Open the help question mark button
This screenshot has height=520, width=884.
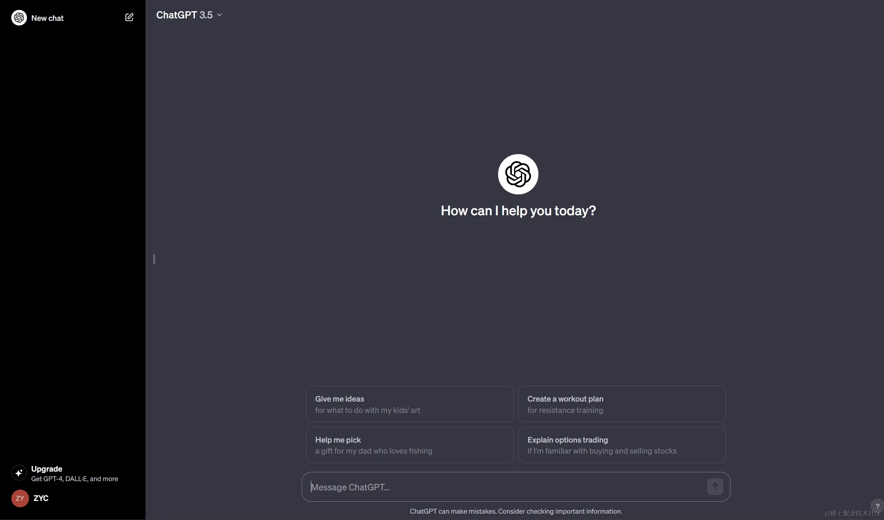pyautogui.click(x=877, y=506)
